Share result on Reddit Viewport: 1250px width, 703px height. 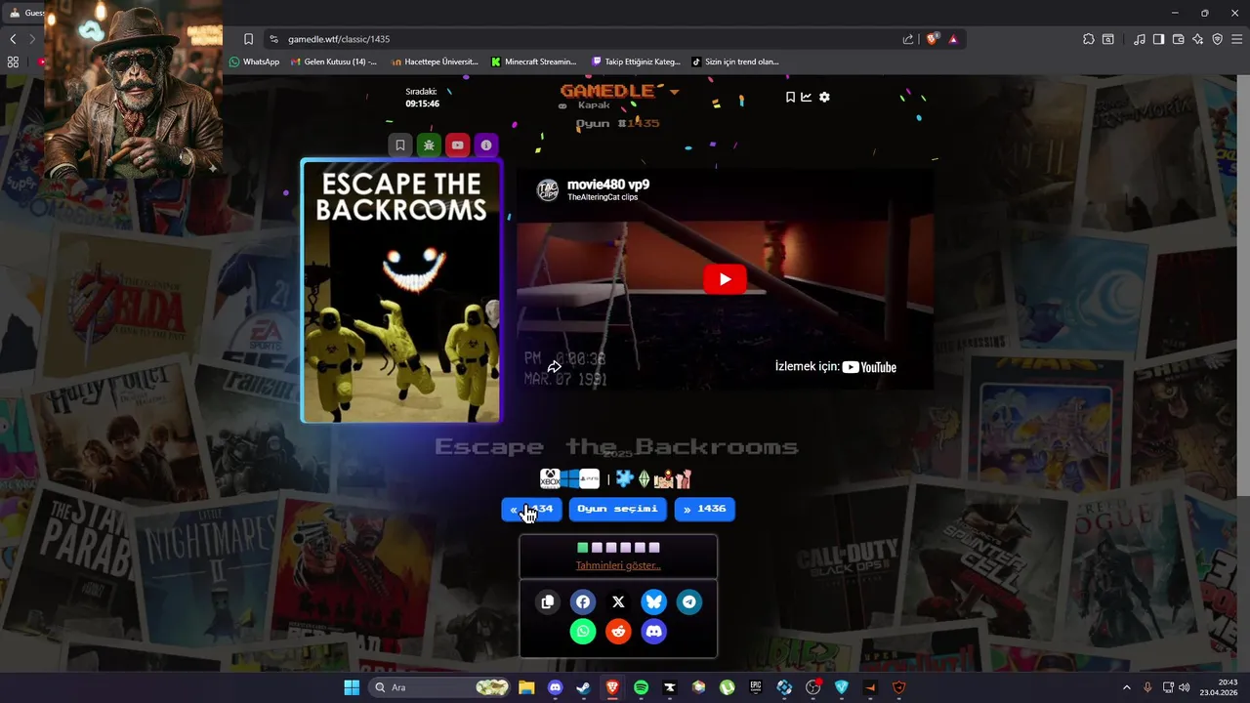pyautogui.click(x=618, y=632)
